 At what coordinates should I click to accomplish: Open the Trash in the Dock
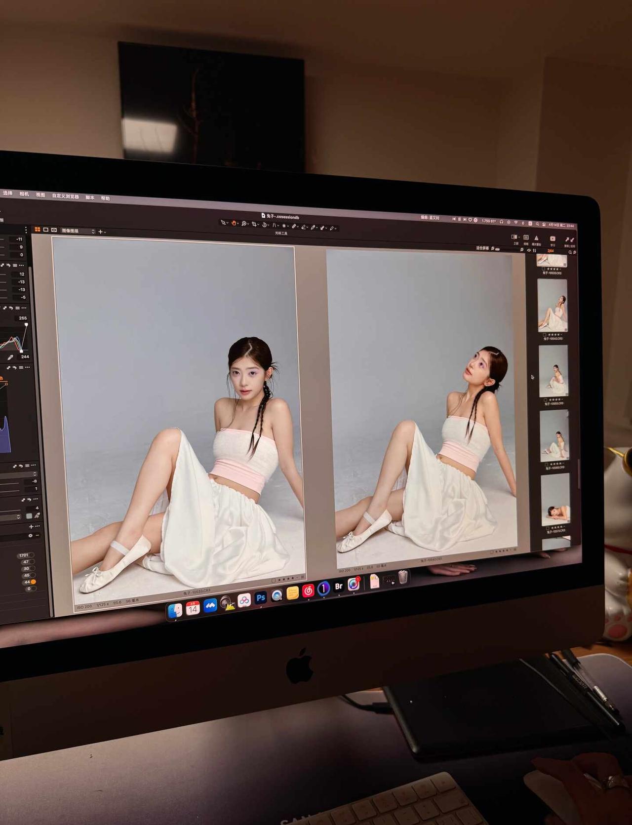[403, 577]
